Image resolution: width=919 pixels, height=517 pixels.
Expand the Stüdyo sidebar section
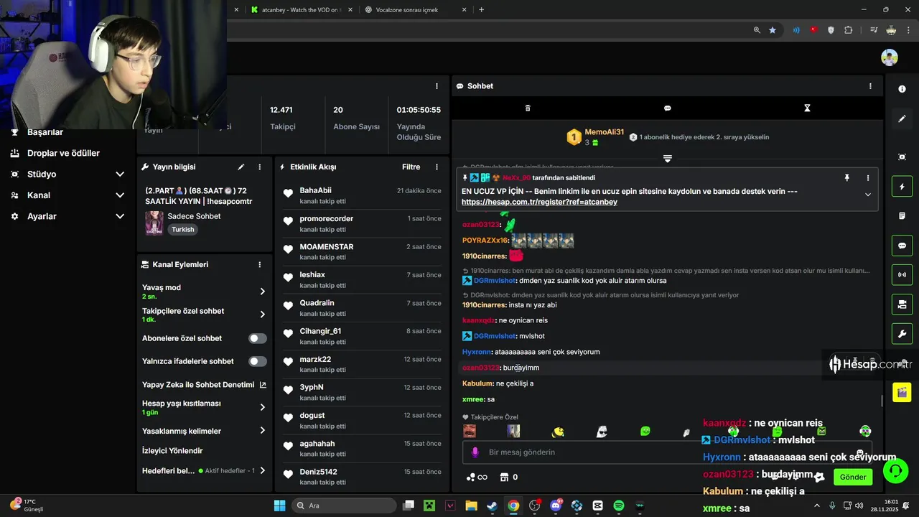[x=120, y=174]
